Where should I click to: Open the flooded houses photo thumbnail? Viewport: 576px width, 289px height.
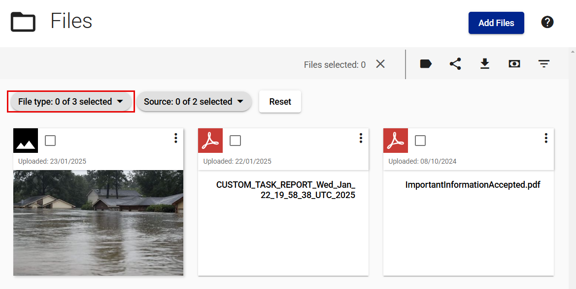[x=99, y=223]
